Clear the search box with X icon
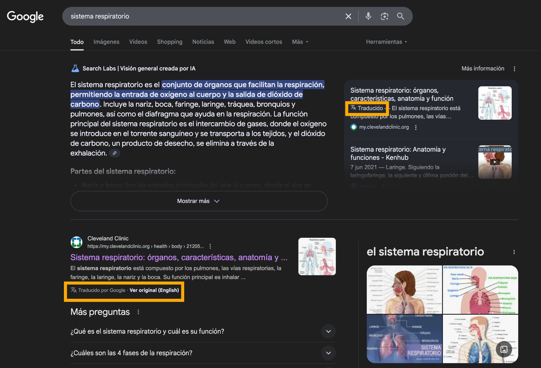Screen dimensions: 541x368 [x=348, y=16]
